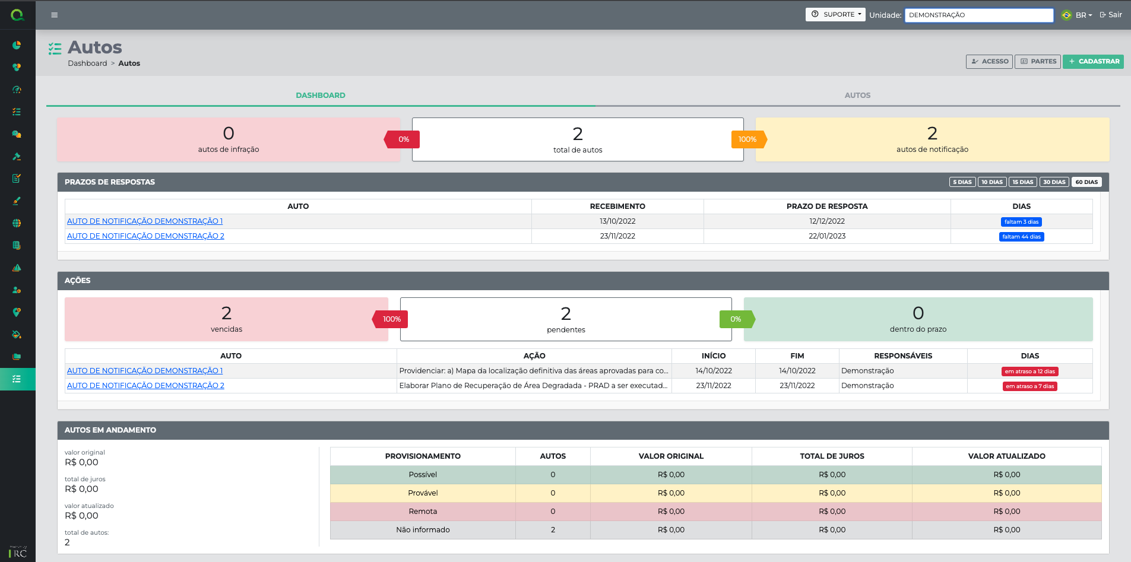Click the red 100% vencidas badge
Screen dimensions: 1131x562
[391, 319]
